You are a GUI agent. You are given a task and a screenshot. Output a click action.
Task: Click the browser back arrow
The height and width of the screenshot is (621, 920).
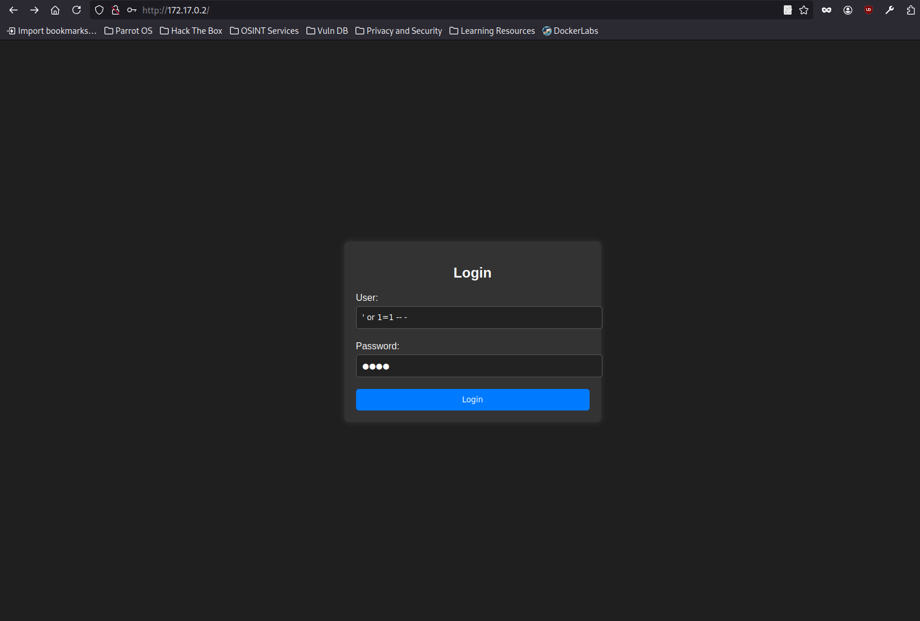click(13, 10)
